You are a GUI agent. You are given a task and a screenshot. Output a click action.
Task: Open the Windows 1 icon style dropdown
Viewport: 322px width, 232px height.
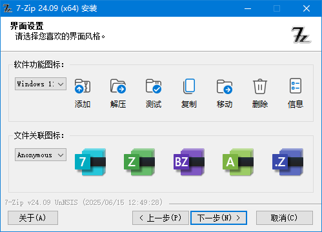pyautogui.click(x=41, y=84)
